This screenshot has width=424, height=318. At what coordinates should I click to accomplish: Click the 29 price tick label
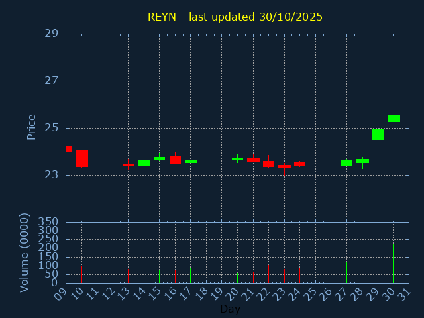click(52, 34)
